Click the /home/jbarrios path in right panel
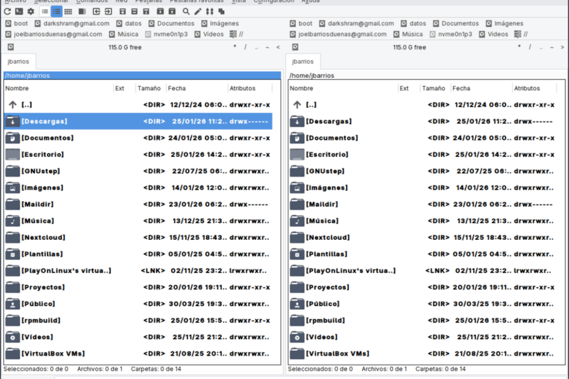This screenshot has width=569, height=379. coord(427,75)
